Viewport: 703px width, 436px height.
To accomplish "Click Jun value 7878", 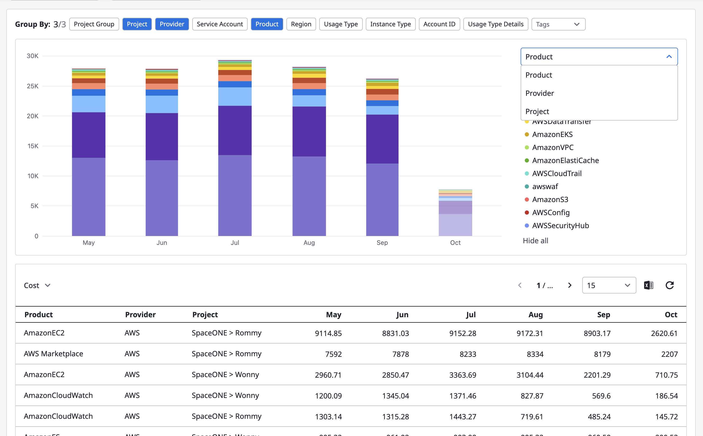I will tap(400, 354).
